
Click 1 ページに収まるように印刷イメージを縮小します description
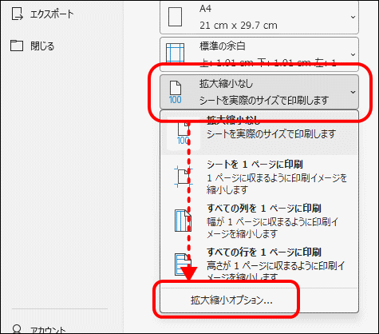[x=277, y=184]
